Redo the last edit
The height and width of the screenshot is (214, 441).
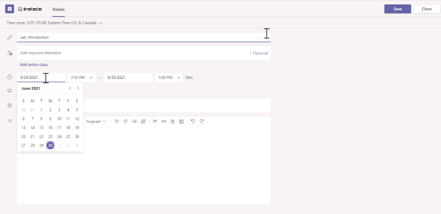pos(202,121)
